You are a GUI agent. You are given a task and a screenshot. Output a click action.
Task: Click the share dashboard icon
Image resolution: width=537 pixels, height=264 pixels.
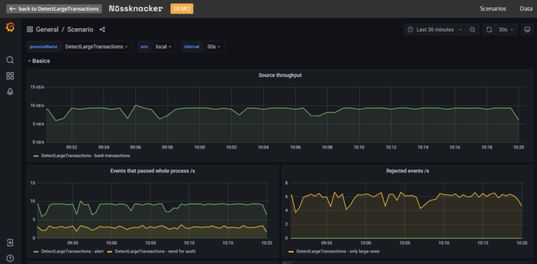(x=102, y=29)
